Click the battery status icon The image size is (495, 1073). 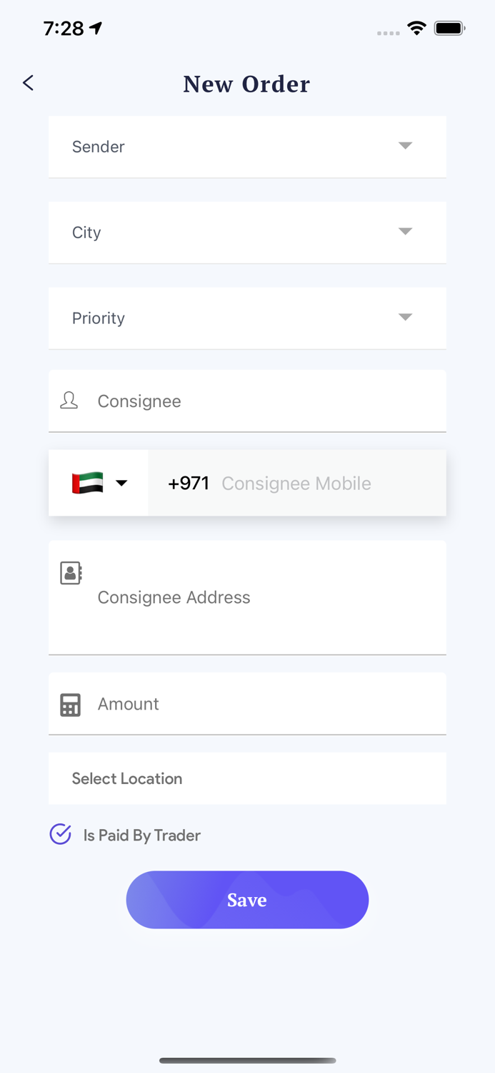point(449,29)
